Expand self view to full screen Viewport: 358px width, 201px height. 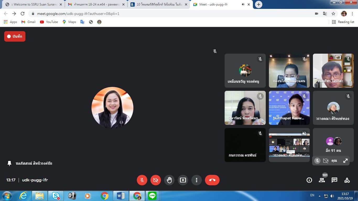pyautogui.click(x=345, y=161)
